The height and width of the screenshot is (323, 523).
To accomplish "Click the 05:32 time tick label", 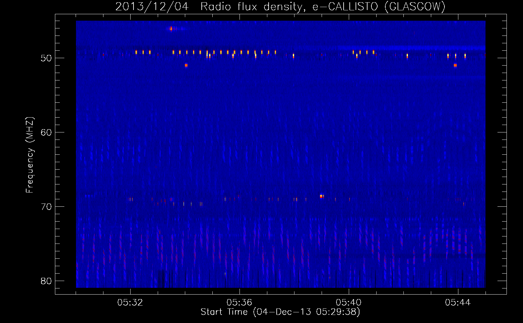I will click(x=130, y=303).
